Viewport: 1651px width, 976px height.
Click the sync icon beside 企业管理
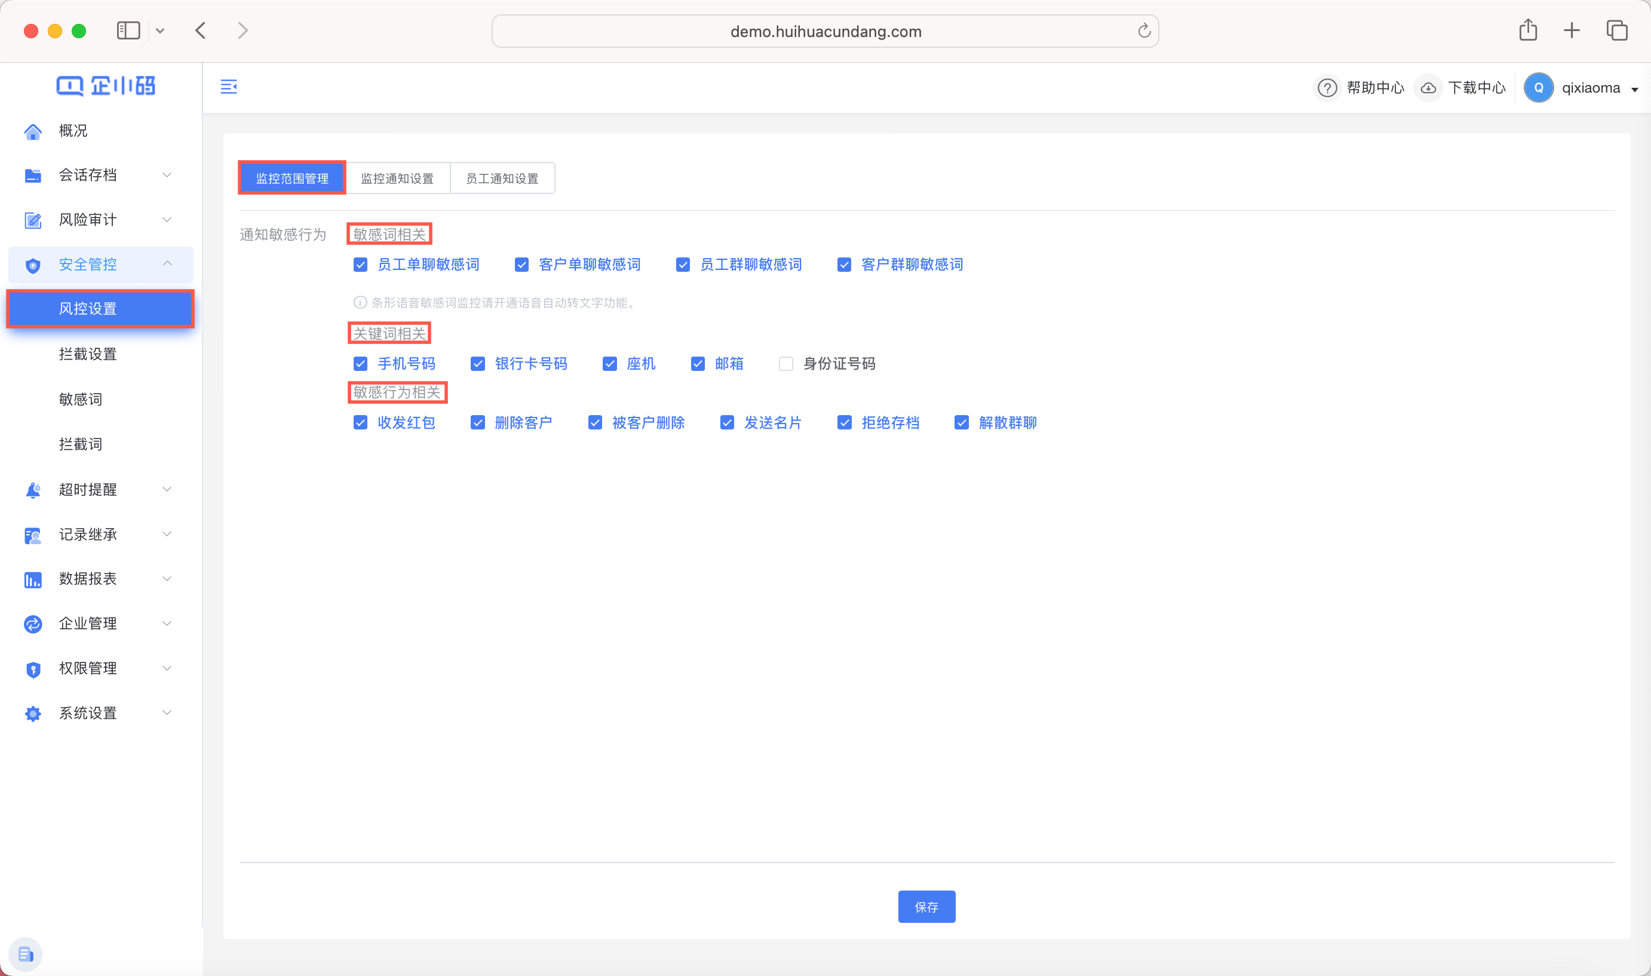coord(33,624)
